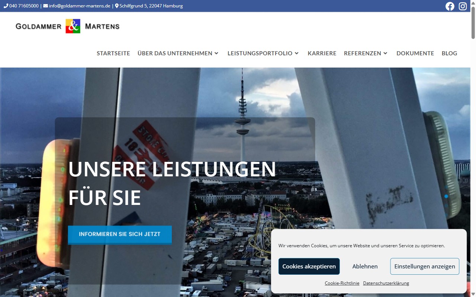Click the Unsere Leistungen für Sie headline
The width and height of the screenshot is (476, 297).
tap(172, 183)
